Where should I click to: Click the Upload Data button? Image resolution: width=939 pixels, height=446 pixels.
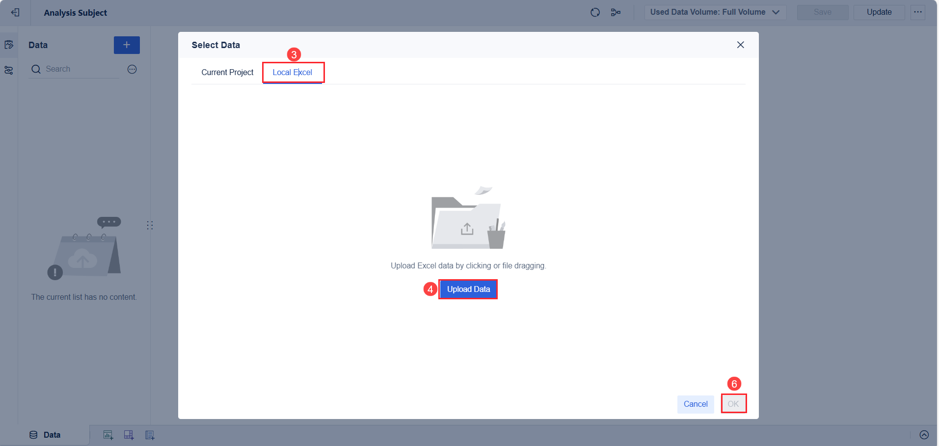tap(468, 289)
